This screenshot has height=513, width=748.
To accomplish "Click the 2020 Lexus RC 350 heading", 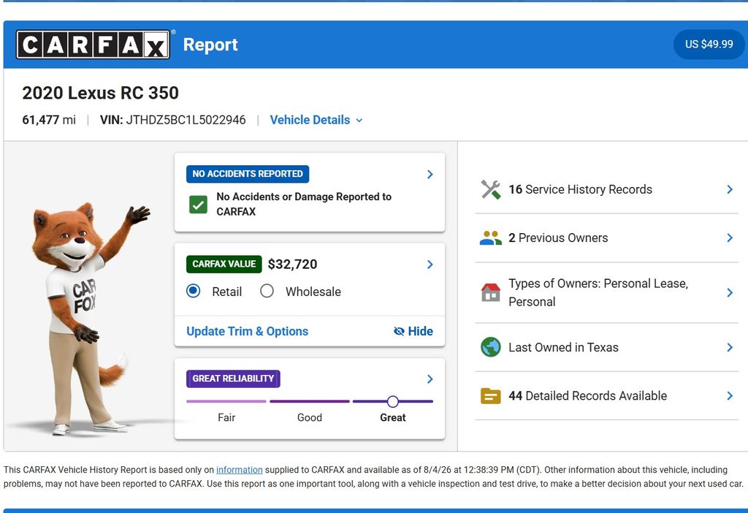I will click(x=101, y=93).
